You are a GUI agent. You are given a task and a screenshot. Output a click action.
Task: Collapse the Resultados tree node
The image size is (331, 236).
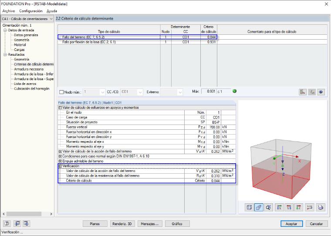pos(5,54)
